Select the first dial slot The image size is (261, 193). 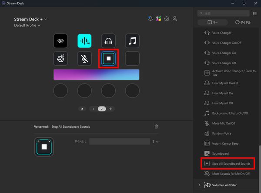pos(60,91)
